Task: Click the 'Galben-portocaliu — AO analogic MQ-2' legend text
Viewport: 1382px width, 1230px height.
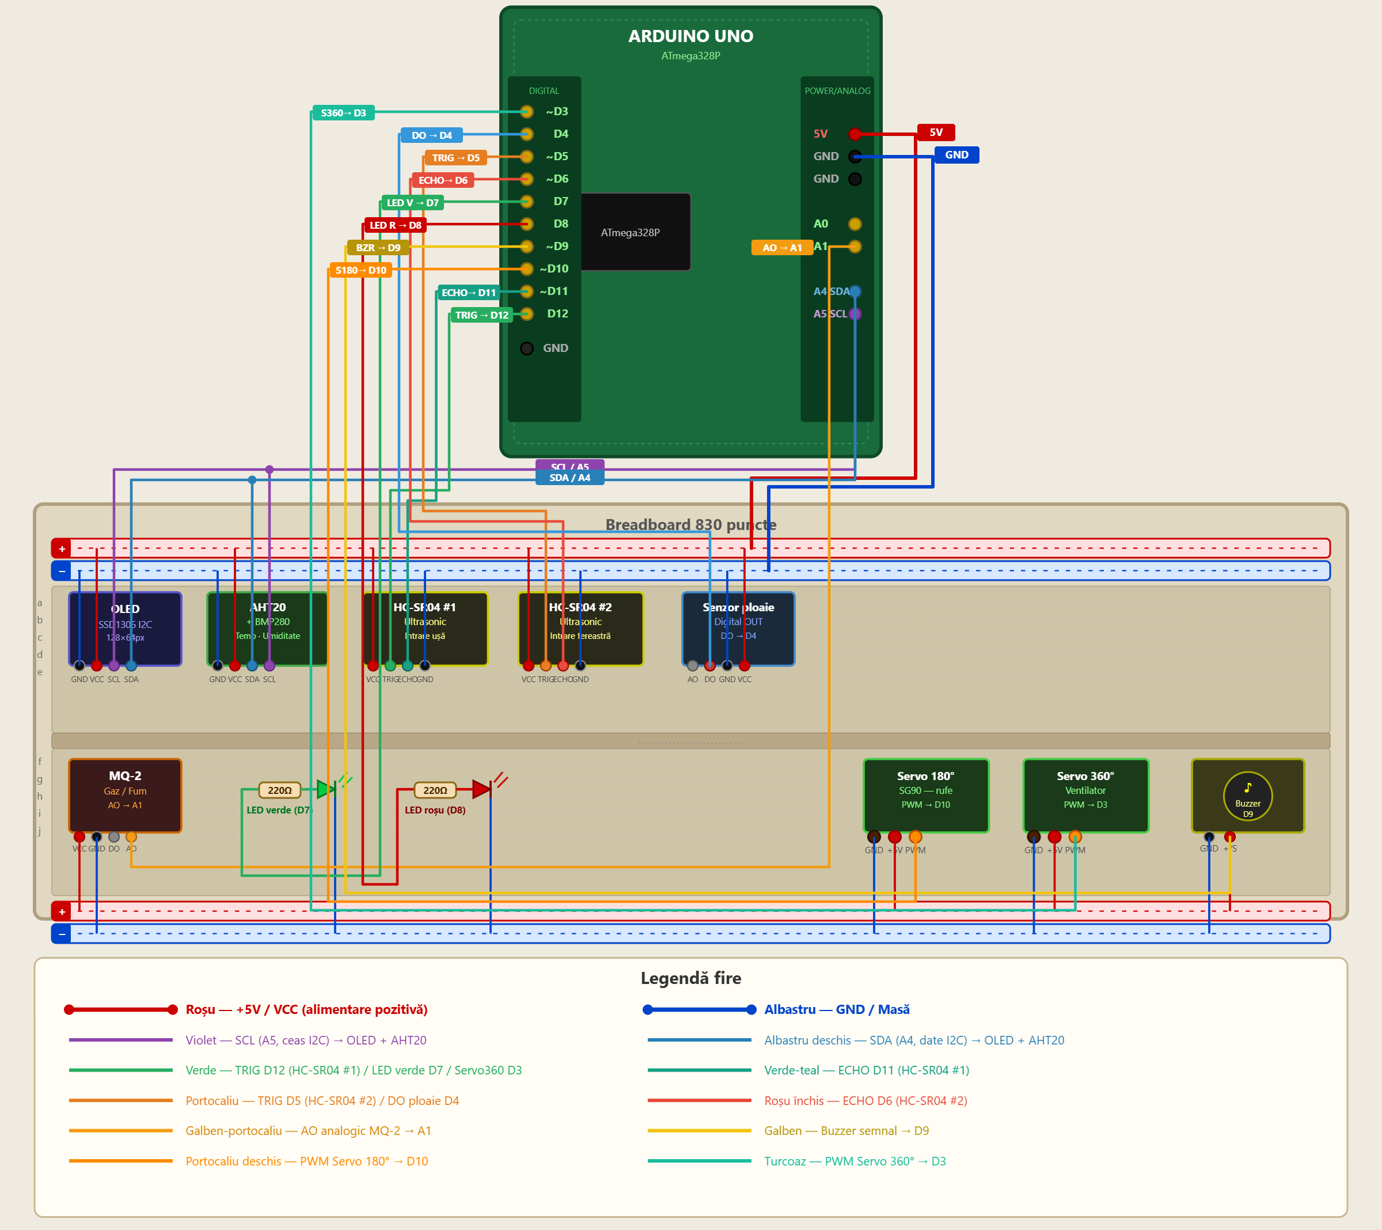Action: 308,1130
